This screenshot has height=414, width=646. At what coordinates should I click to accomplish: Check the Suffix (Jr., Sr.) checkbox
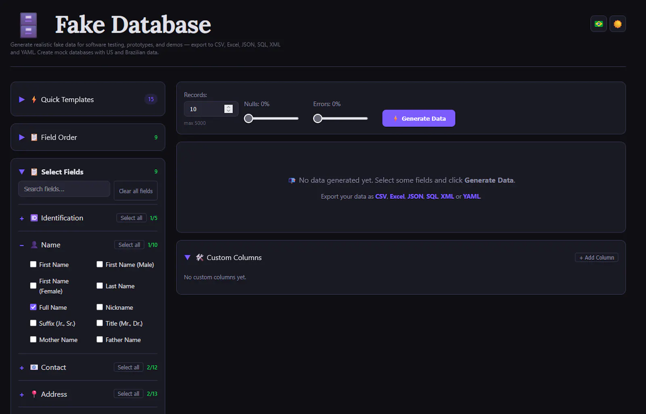[x=33, y=323]
